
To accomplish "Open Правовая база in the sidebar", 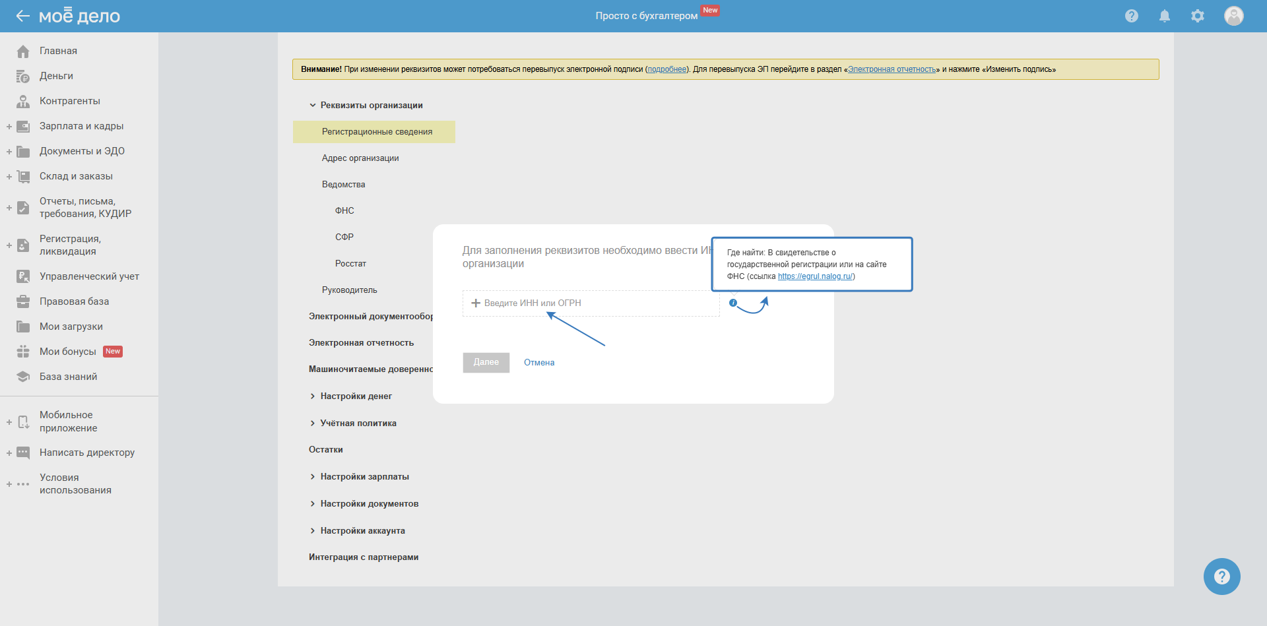I will coord(74,301).
